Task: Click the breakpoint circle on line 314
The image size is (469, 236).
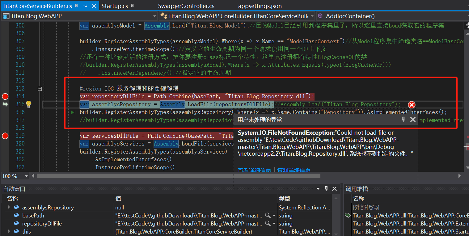Action: [x=5, y=96]
